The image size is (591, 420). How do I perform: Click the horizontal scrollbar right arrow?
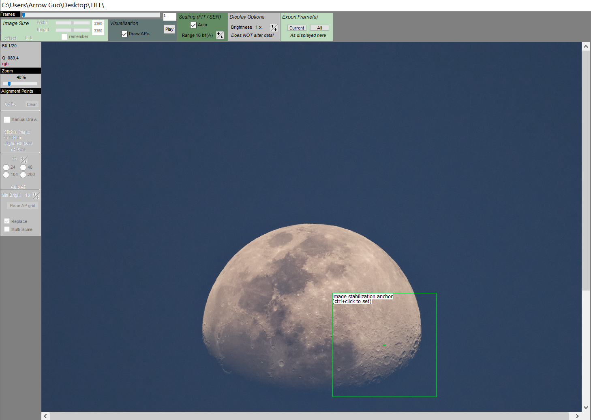coord(577,416)
